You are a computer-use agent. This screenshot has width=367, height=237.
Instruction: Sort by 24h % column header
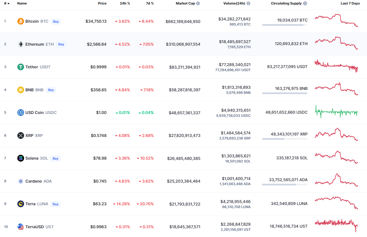[x=125, y=3]
